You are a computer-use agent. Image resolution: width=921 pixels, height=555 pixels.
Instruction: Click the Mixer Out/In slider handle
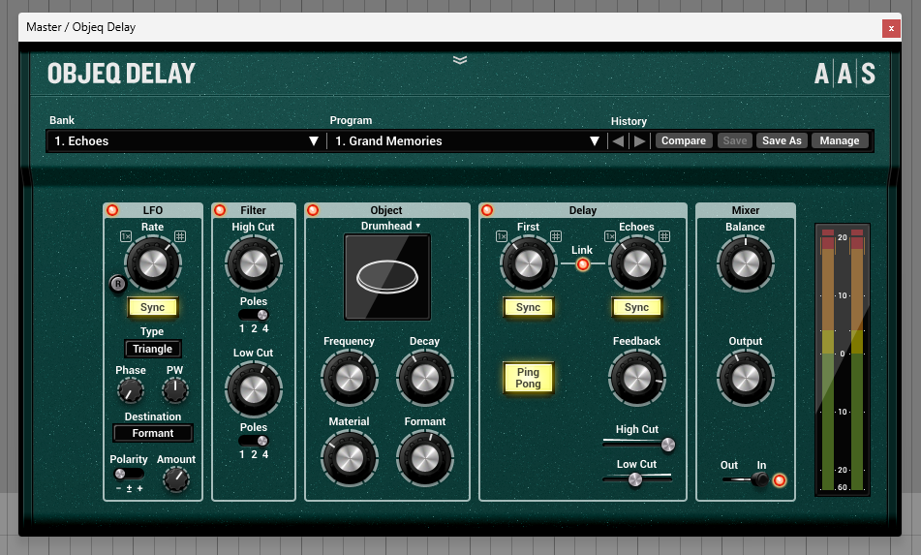[x=759, y=479]
